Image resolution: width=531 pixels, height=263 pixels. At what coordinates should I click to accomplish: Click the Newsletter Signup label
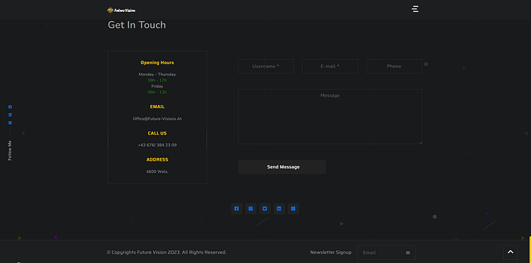[x=331, y=252]
